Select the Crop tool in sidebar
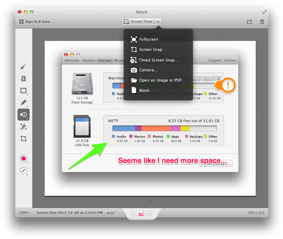This screenshot has width=283, height=239. (23, 138)
